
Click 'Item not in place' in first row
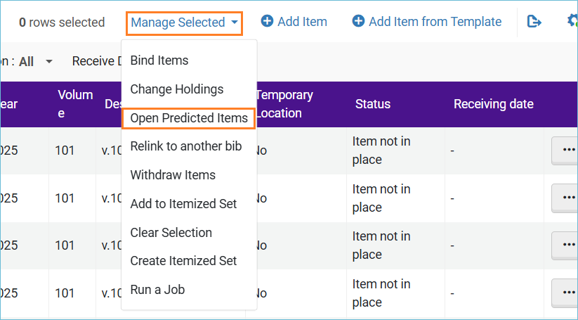click(381, 151)
